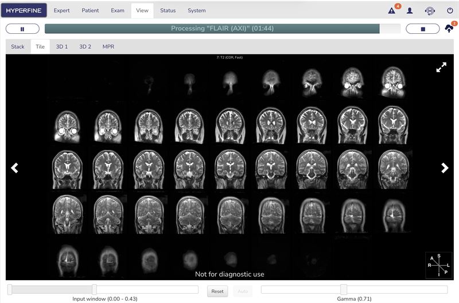Select the first slice in the fourth row
This screenshot has width=459, height=303.
(67, 214)
